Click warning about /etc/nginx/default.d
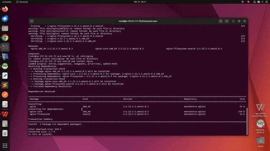This screenshot has height=151, width=270. (x=76, y=29)
